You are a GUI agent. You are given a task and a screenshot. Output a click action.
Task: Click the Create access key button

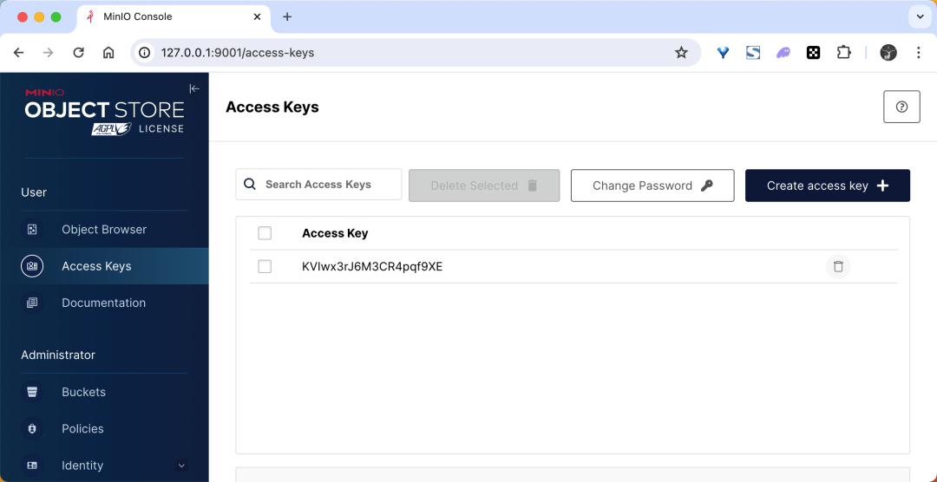click(827, 186)
